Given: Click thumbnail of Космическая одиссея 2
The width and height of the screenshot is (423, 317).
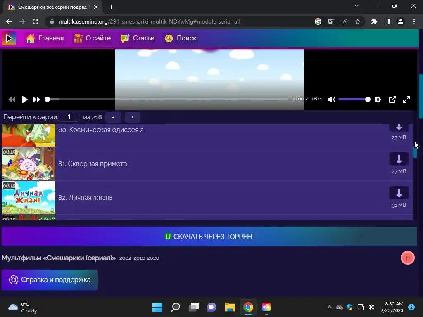Looking at the screenshot, I should coord(29,135).
